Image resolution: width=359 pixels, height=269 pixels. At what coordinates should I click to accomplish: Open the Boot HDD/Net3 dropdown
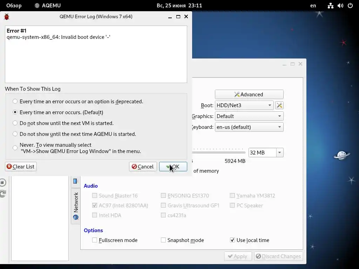[244, 105]
